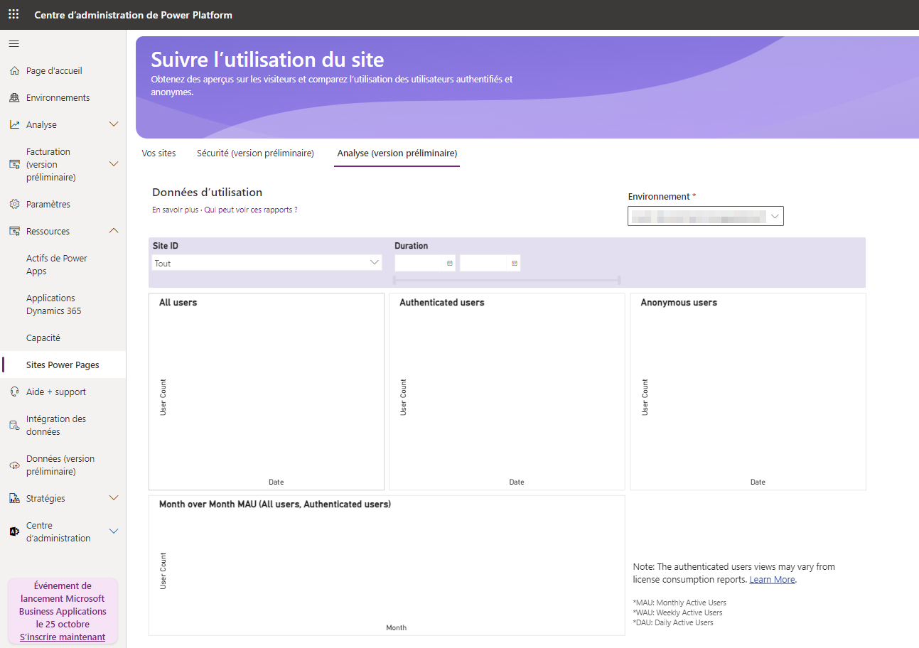This screenshot has height=648, width=919.
Task: Open the Duration start date calendar icon
Action: pos(449,263)
